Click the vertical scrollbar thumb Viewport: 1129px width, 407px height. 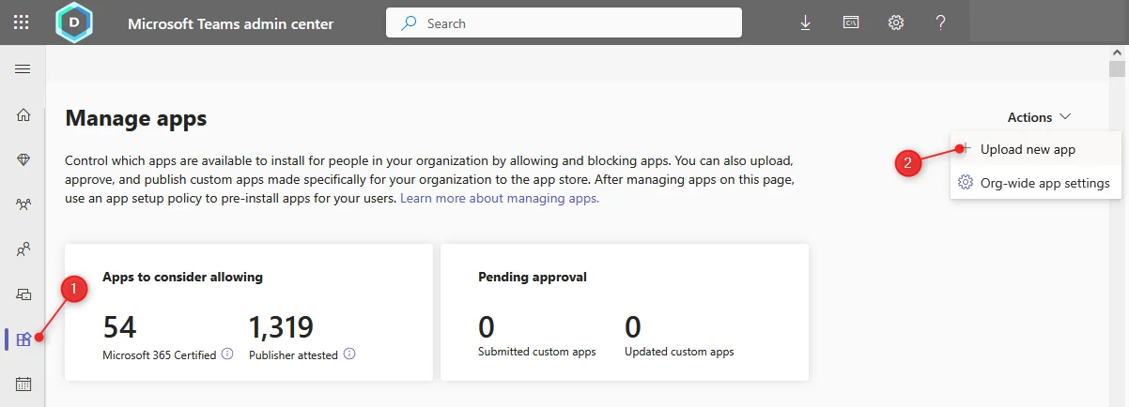1117,69
